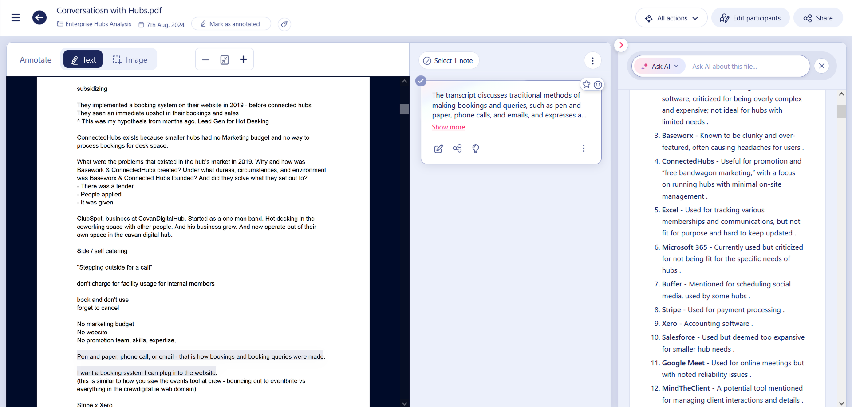
Task: Fit document to page icon
Action: [225, 59]
